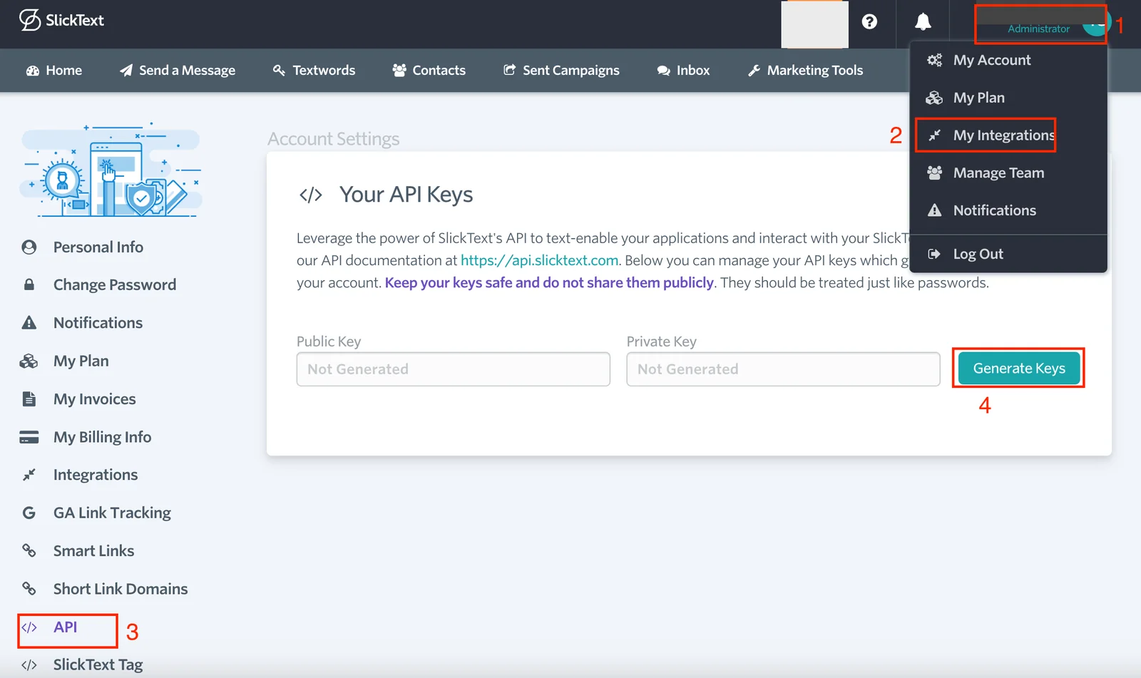Click the team icon beside Manage Team
Screen dimensions: 1141x678
coord(934,173)
